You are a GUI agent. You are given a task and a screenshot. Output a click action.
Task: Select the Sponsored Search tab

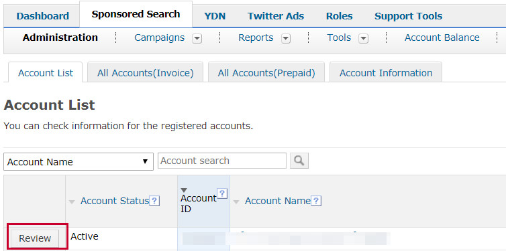(136, 15)
